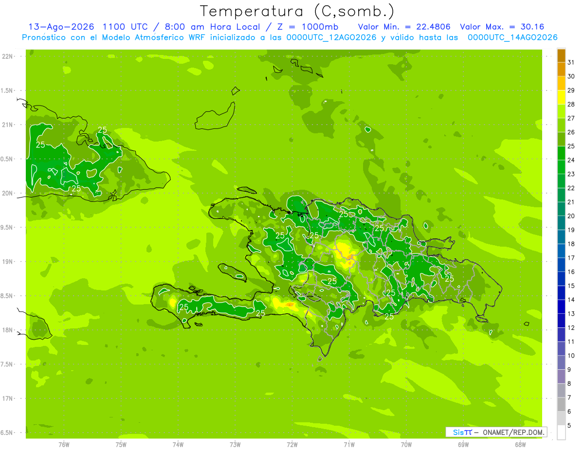Click the legend swatch between 22 and 23
This screenshot has width=584, height=451.
point(561,181)
